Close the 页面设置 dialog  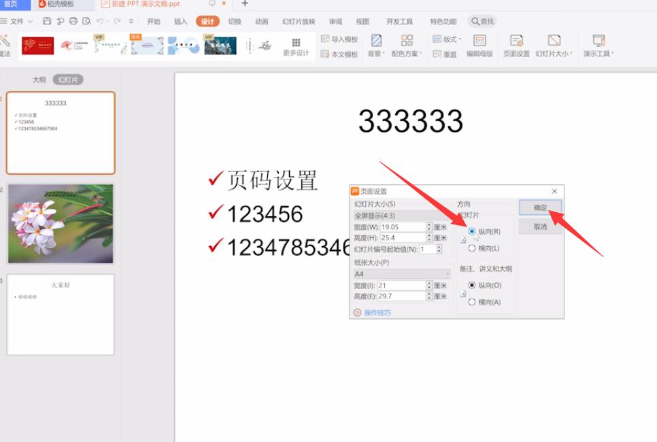554,192
